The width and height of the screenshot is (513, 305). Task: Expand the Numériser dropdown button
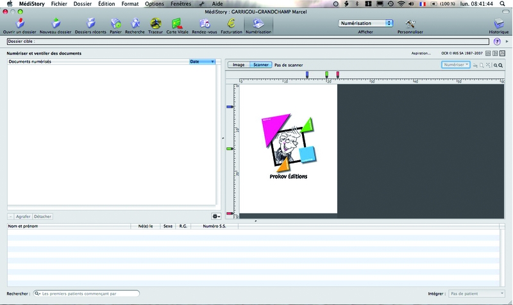[457, 65]
